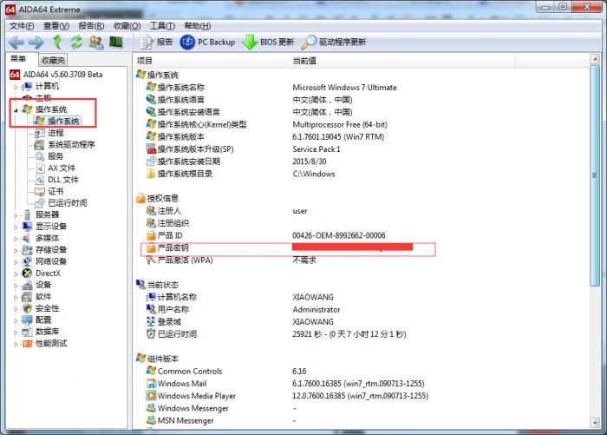Open the 报告(R) menu

point(91,26)
